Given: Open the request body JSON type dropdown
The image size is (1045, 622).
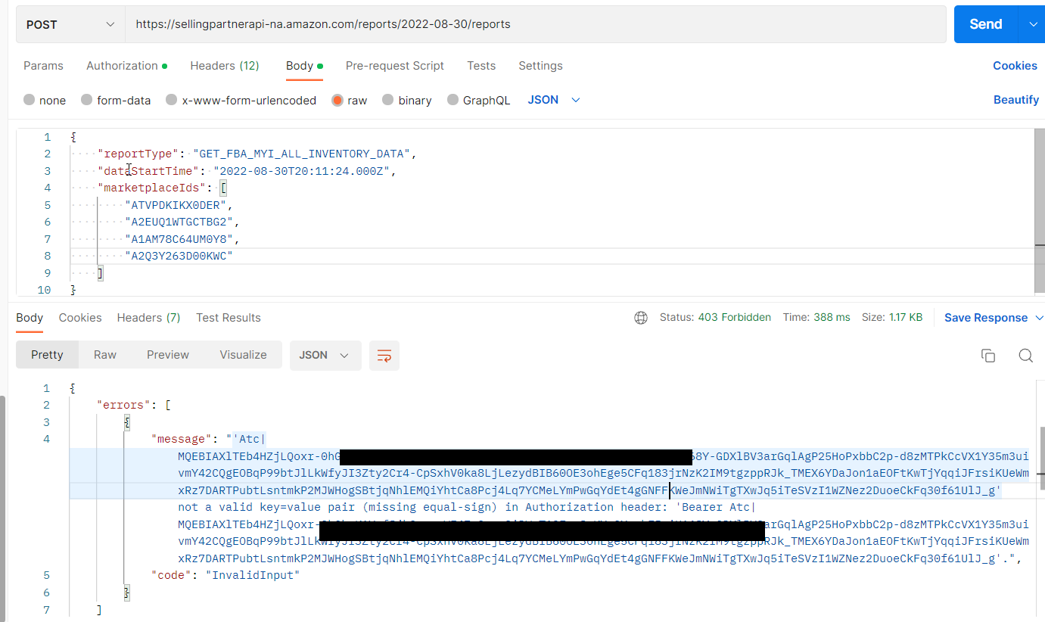Looking at the screenshot, I should (554, 100).
